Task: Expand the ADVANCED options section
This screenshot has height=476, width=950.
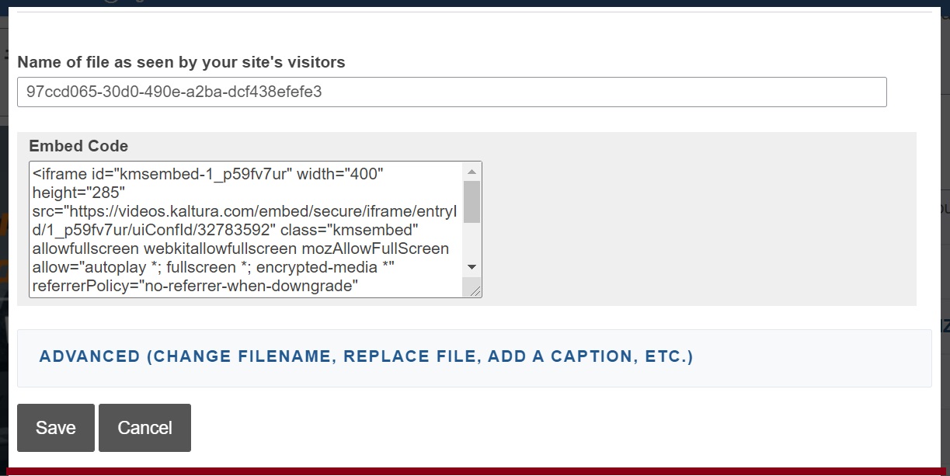Action: (x=366, y=356)
